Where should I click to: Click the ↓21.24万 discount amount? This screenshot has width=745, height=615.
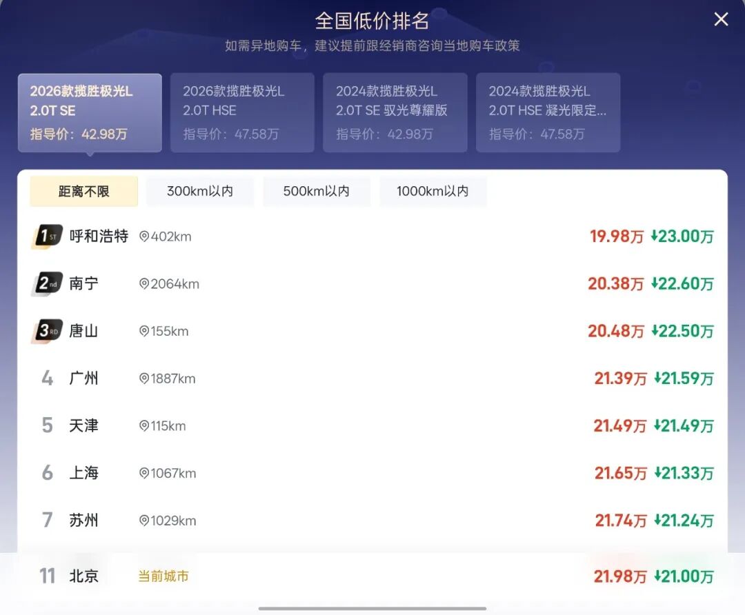(x=684, y=521)
